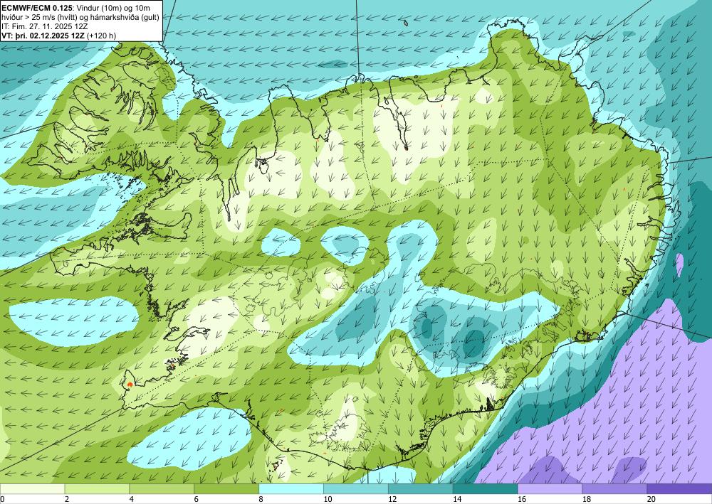Image resolution: width=712 pixels, height=504 pixels.
Task: Click the pale green 2–4 m/s legend color
Action: [97, 489]
